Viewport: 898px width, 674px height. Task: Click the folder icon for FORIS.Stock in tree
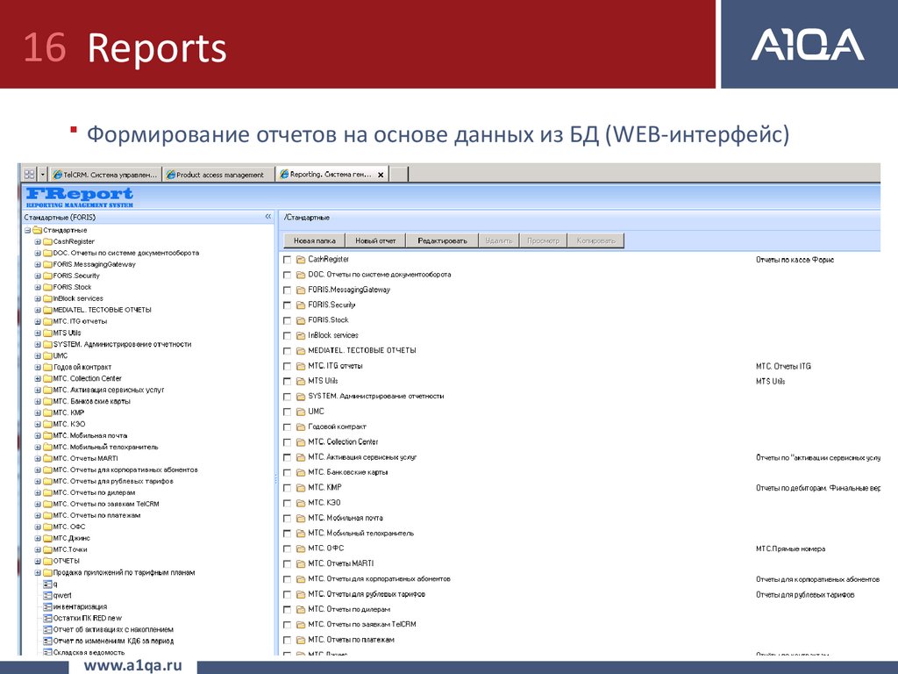pos(47,287)
